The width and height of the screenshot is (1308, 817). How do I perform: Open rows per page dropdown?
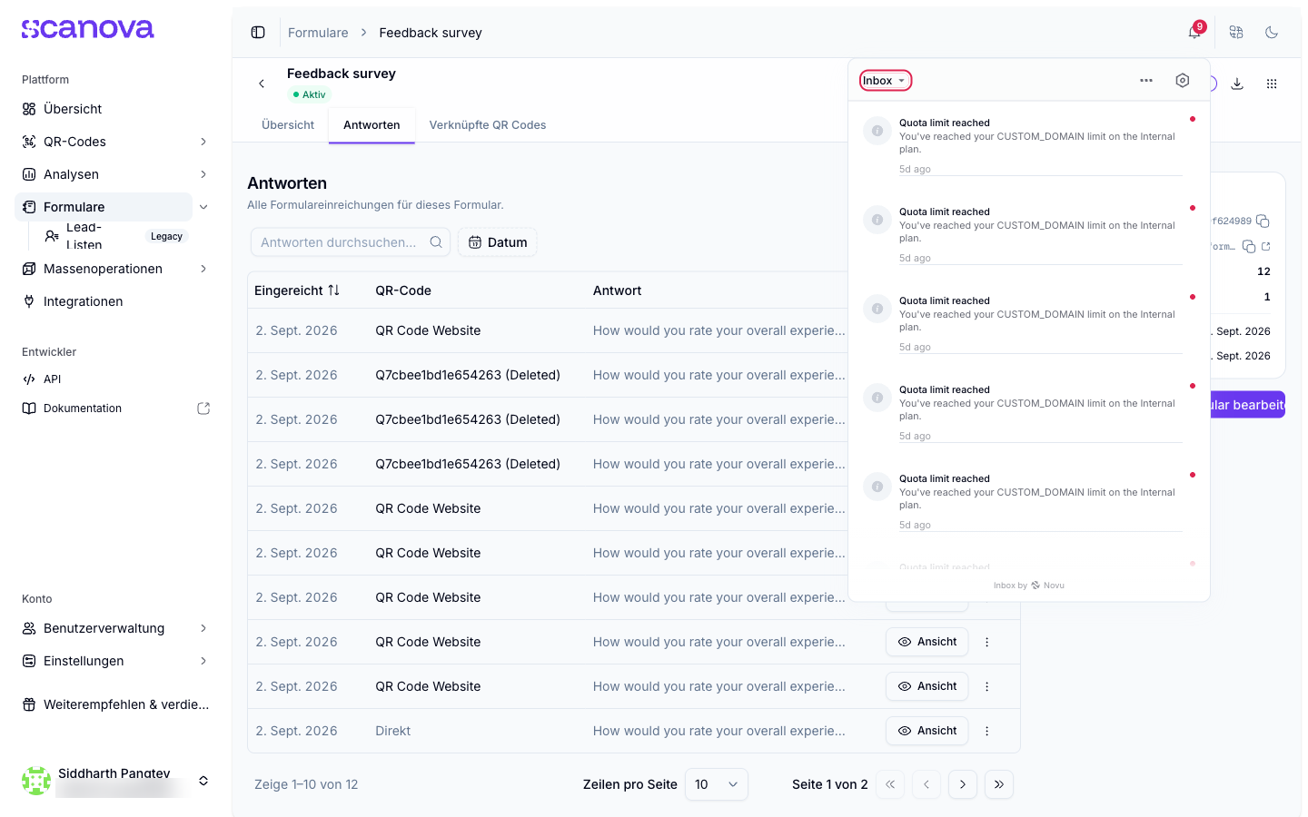point(717,784)
